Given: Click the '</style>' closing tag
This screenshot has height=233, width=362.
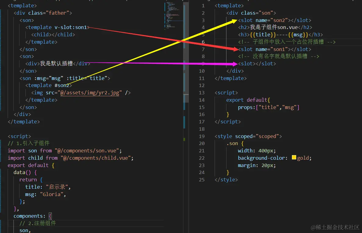Looking at the screenshot, I should pyautogui.click(x=226, y=180).
